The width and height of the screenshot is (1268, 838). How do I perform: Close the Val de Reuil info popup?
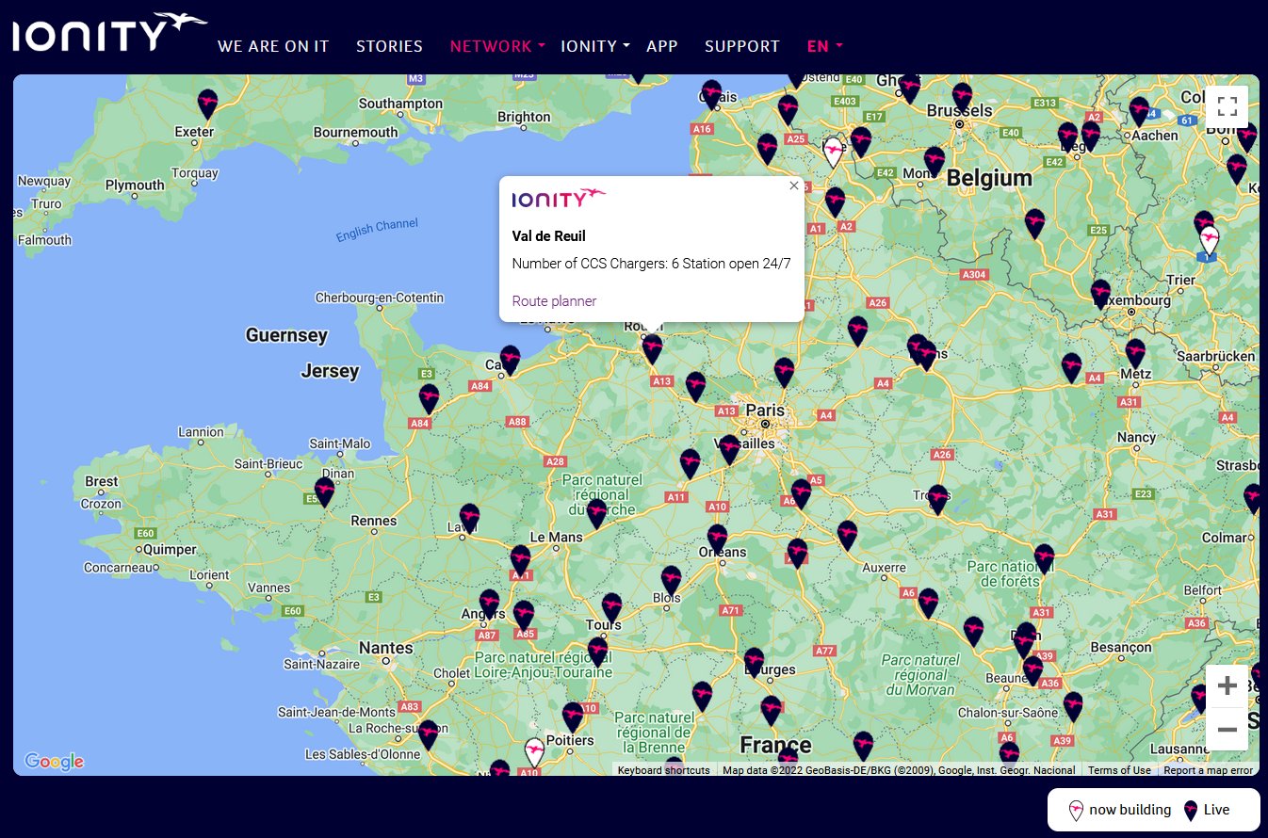click(x=793, y=186)
